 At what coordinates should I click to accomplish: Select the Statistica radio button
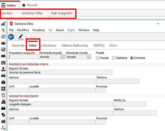pyautogui.click(x=114, y=58)
